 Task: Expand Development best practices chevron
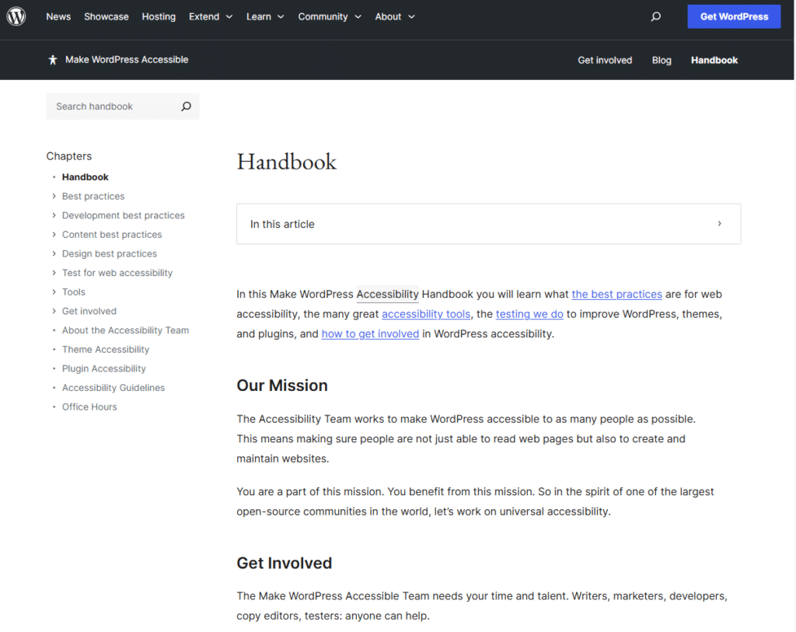(x=54, y=215)
